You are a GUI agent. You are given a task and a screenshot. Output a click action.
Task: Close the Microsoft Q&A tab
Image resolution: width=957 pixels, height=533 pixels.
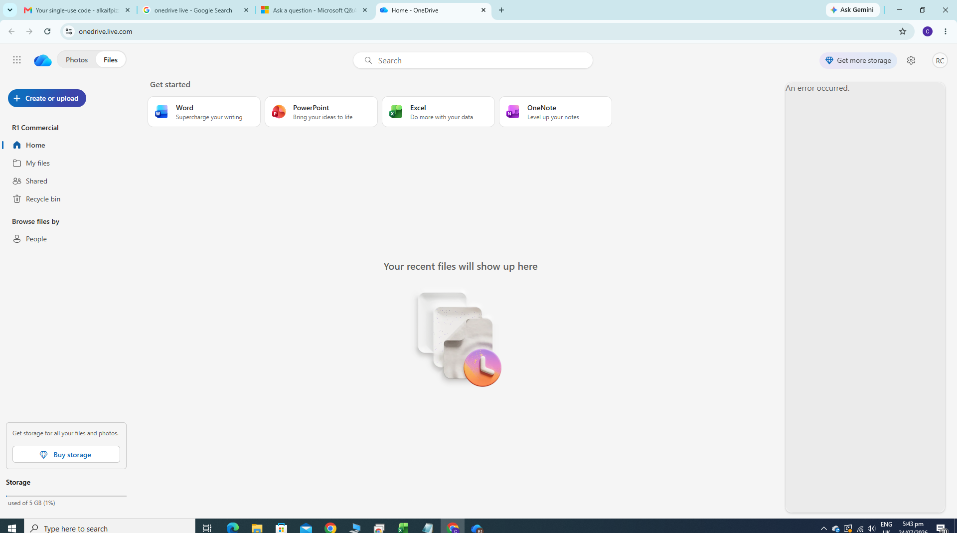point(365,10)
